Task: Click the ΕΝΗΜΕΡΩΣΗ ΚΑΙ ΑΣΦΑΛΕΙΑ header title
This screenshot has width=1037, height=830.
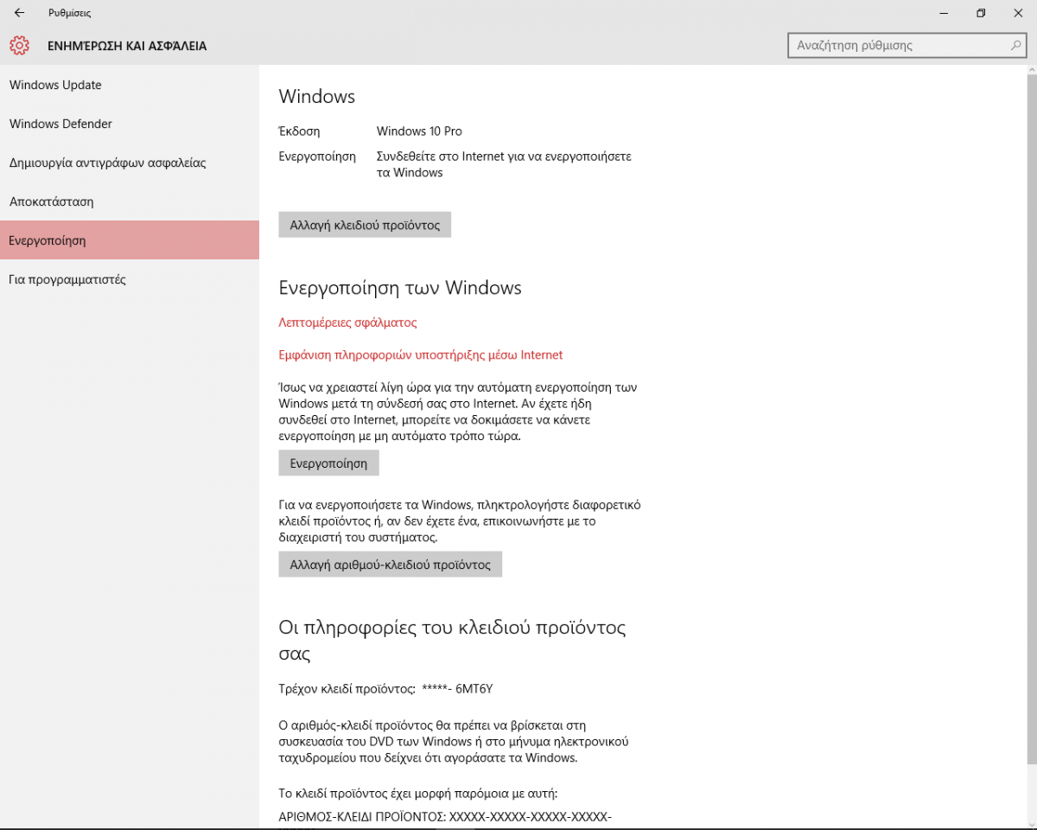Action: (127, 46)
